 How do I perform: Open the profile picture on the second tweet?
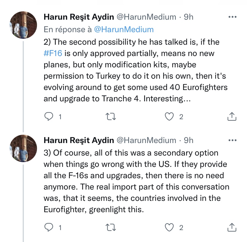[x=24, y=25]
